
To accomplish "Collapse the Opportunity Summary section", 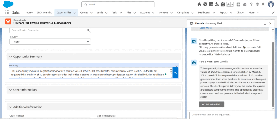I will click(11, 57).
